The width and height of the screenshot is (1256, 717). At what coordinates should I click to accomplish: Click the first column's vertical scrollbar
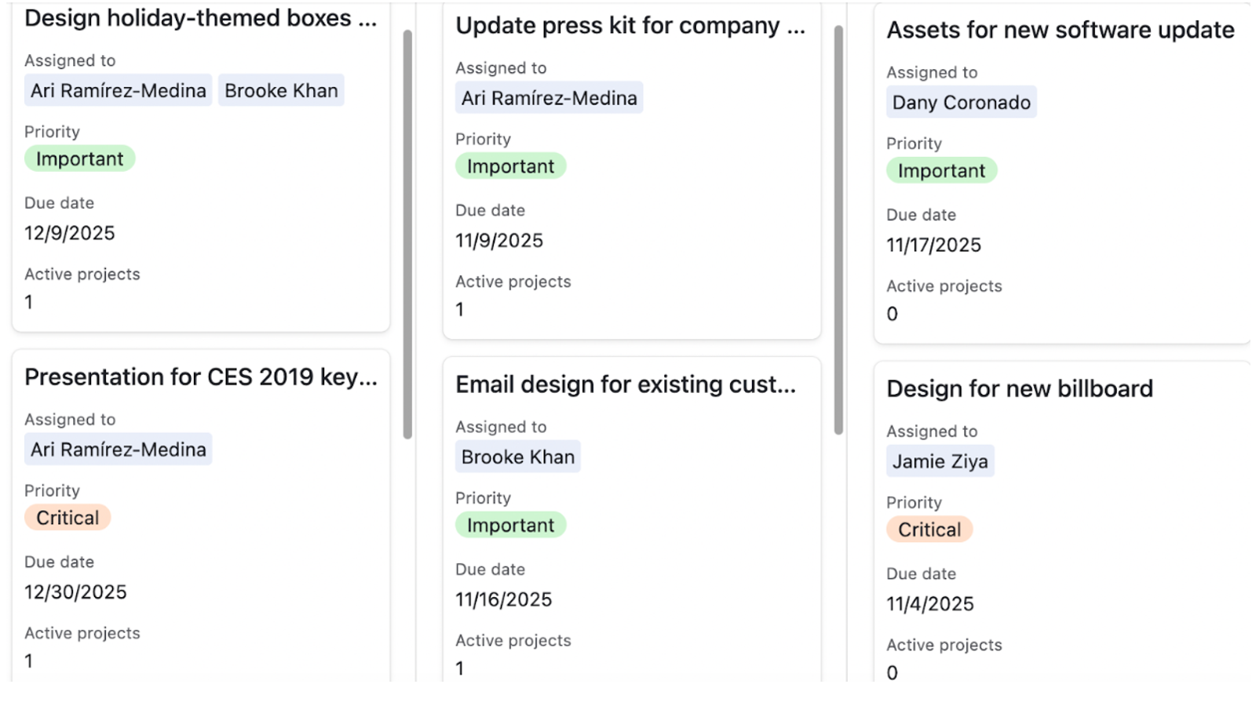pos(407,235)
